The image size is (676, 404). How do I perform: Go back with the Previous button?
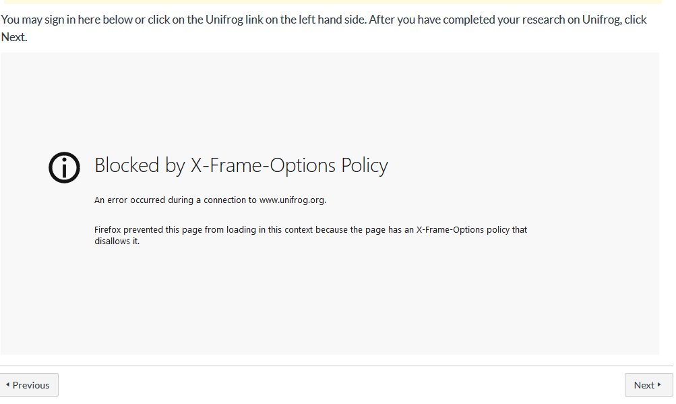pyautogui.click(x=29, y=385)
